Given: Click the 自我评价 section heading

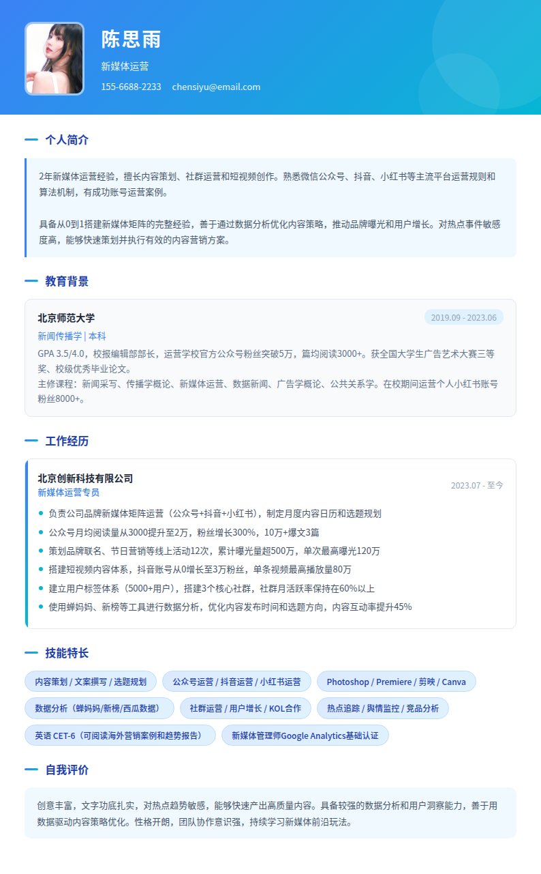Looking at the screenshot, I should click(x=67, y=770).
